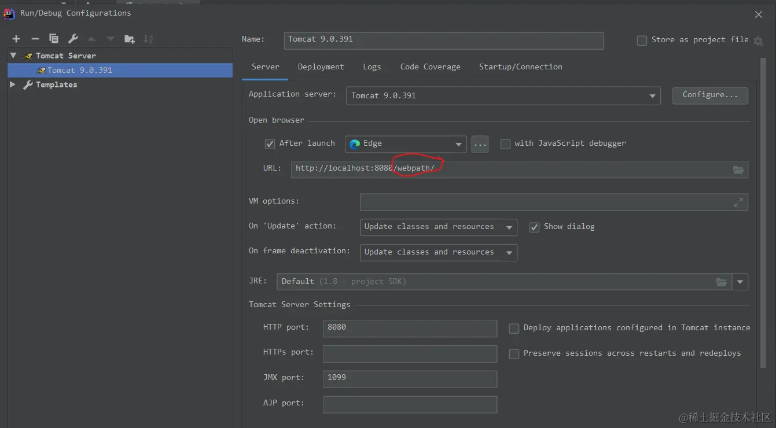Switch to Code Coverage tab

(431, 67)
